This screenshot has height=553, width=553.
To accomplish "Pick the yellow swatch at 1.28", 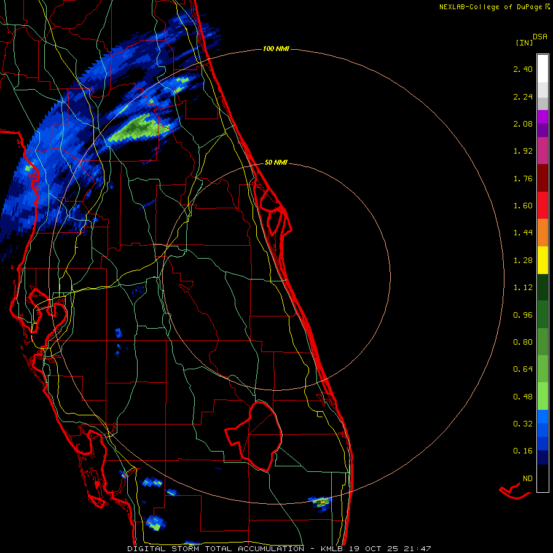I will click(543, 260).
